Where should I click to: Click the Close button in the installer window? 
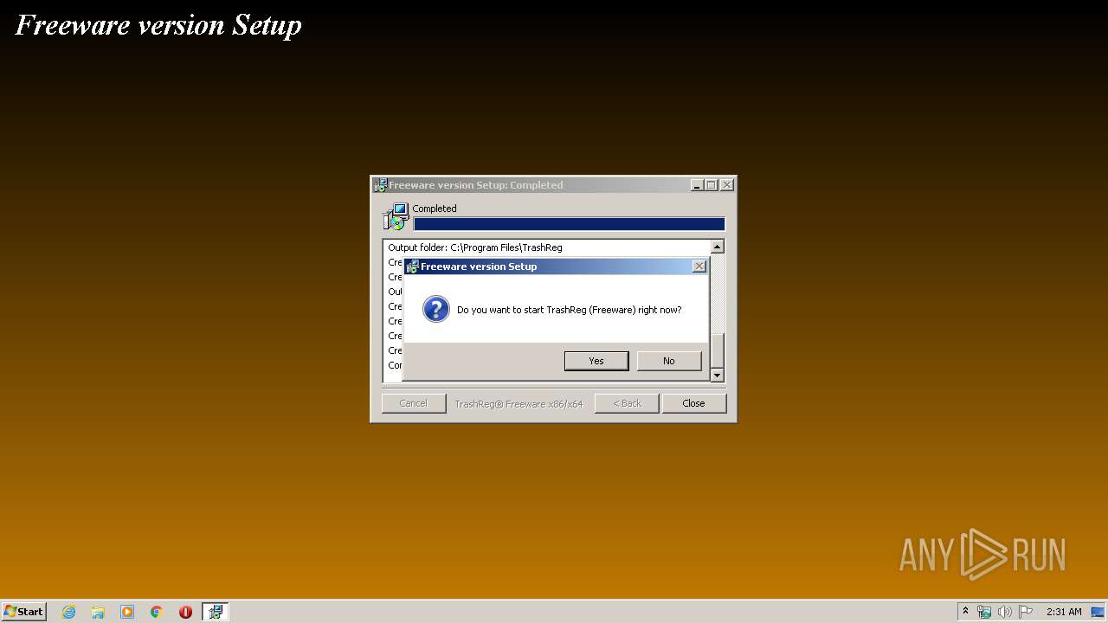694,403
